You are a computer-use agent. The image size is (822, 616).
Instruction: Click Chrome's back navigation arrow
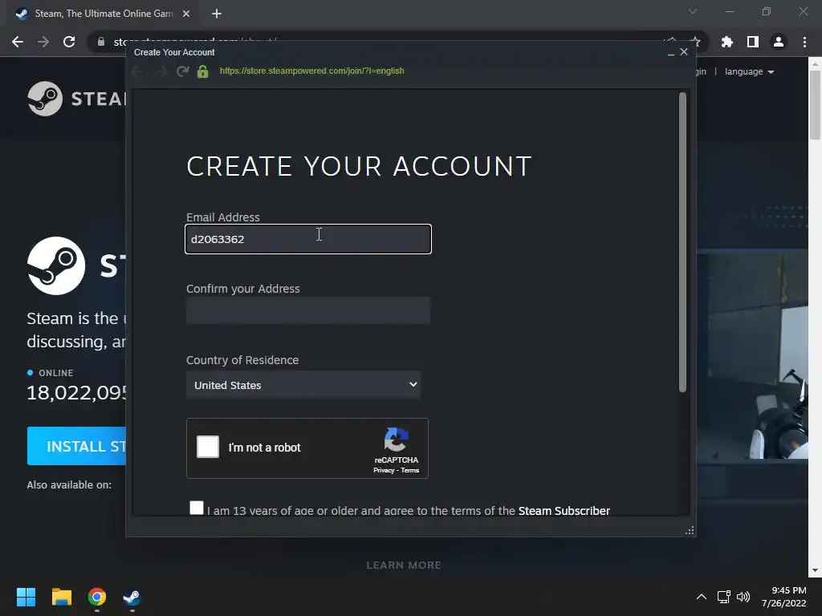click(x=18, y=42)
